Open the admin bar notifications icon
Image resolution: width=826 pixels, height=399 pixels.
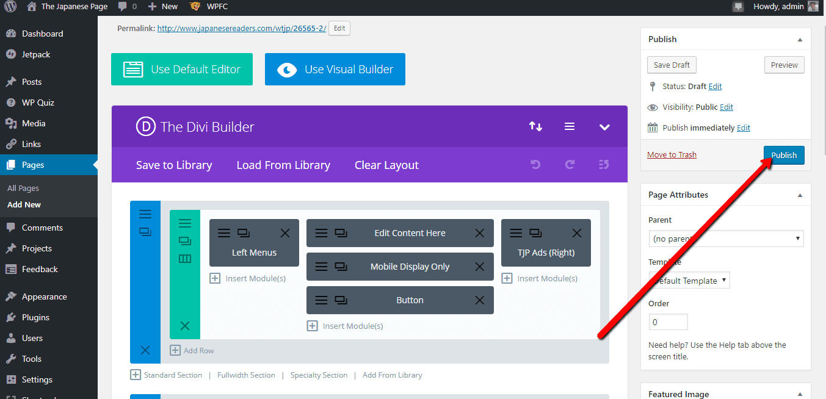(x=739, y=7)
